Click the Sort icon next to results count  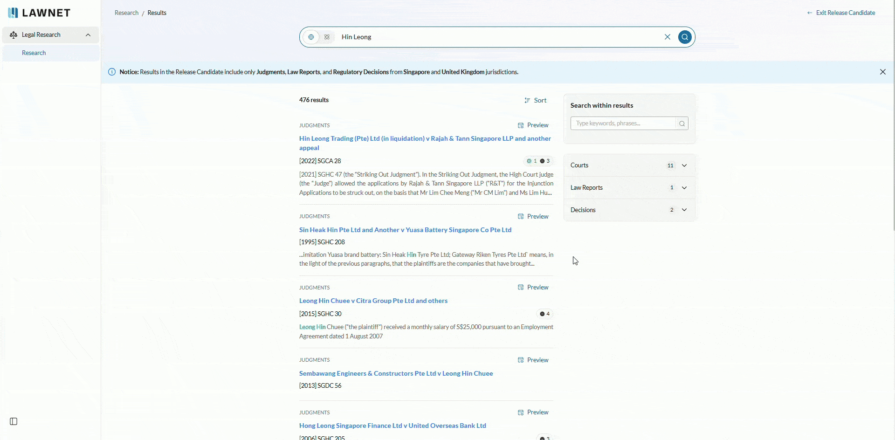coord(527,100)
